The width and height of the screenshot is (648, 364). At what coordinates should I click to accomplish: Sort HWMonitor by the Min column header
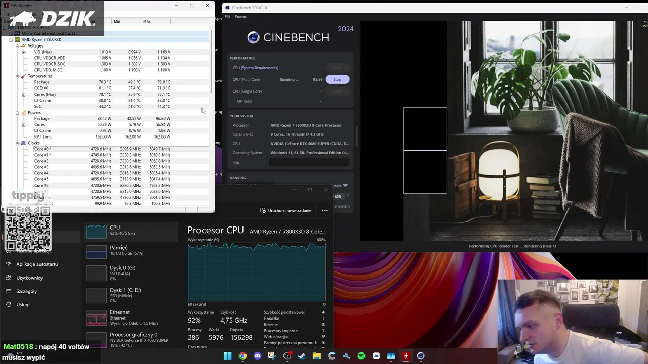(127, 21)
